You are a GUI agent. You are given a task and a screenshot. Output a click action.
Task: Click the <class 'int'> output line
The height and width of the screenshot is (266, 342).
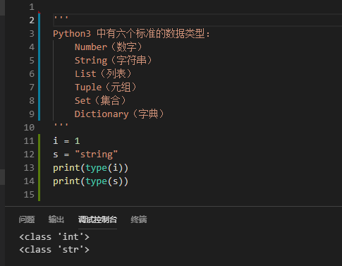(x=54, y=237)
